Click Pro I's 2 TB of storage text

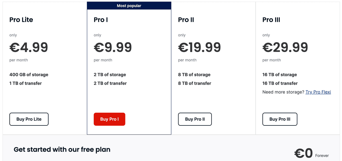tap(110, 75)
